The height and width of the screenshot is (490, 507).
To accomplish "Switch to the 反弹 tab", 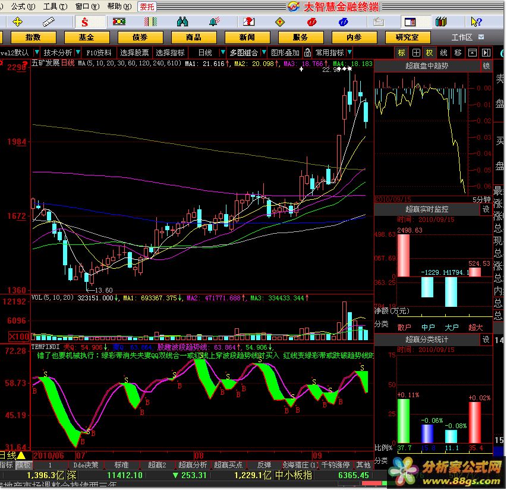I will (264, 465).
